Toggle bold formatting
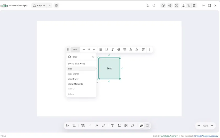Viewport: 220px width, 138px height. click(101, 50)
